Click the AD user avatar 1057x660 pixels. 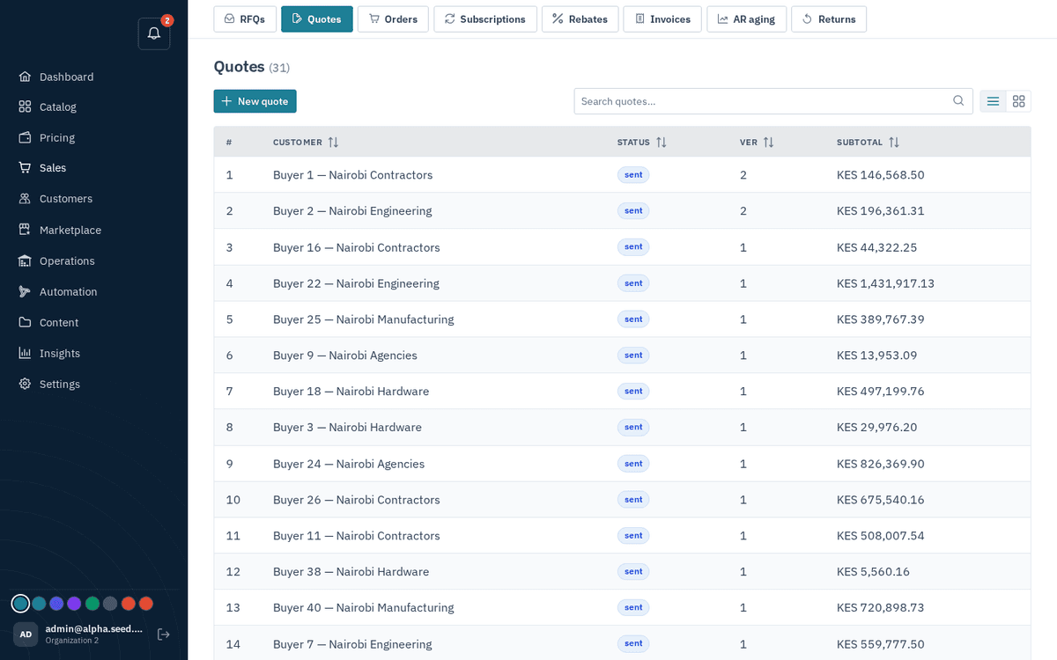click(26, 634)
